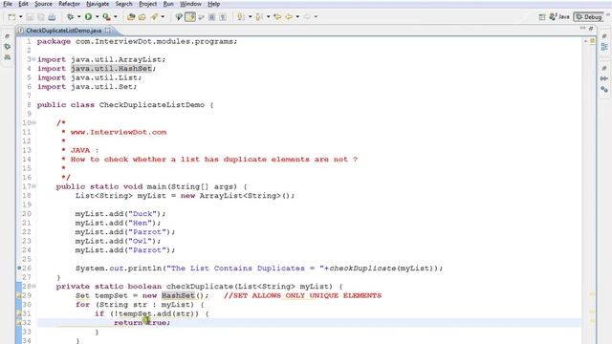
Task: Open the Project menu
Action: coord(147,4)
